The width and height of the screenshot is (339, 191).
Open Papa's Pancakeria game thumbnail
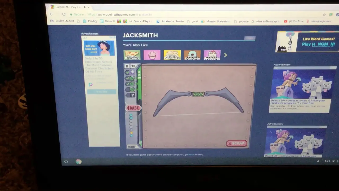click(x=172, y=55)
